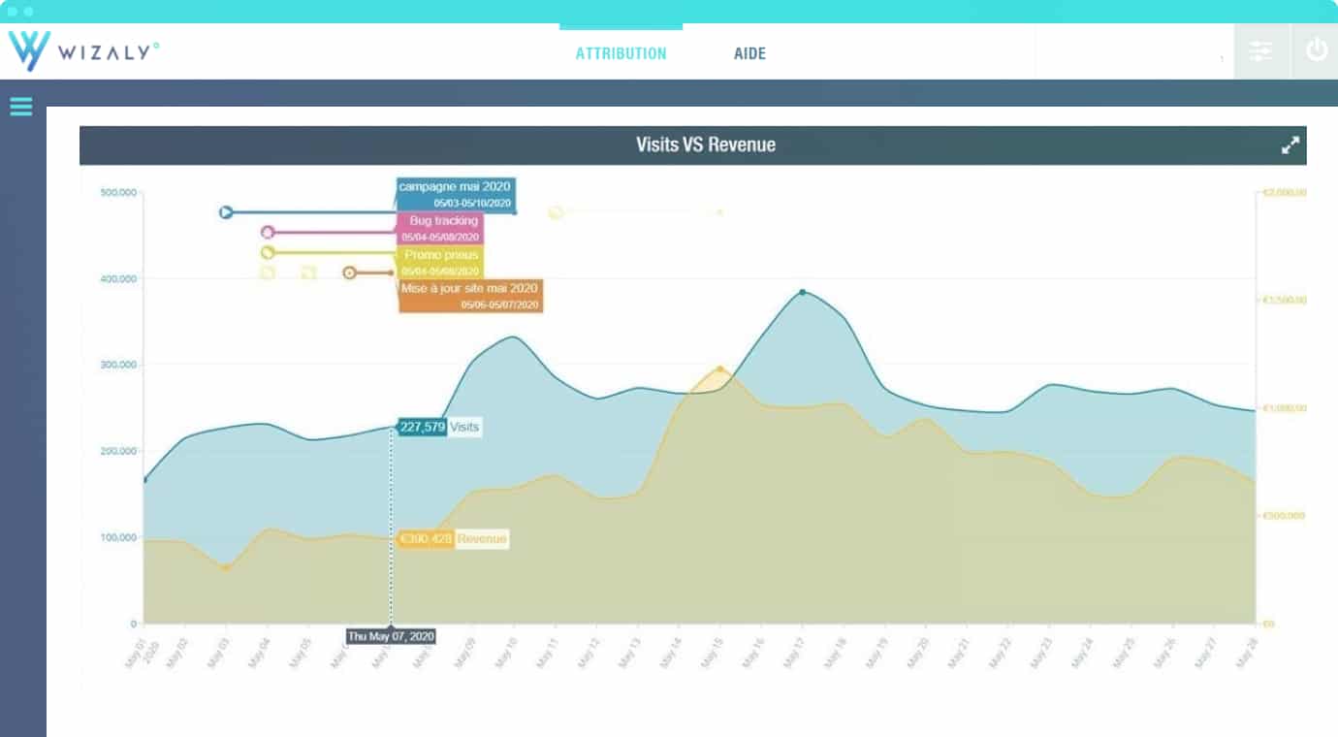Click the Visits VS Revenue title

[x=706, y=145]
